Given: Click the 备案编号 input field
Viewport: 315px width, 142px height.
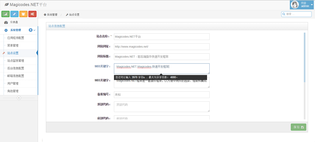Looking at the screenshot, I should [162, 95].
